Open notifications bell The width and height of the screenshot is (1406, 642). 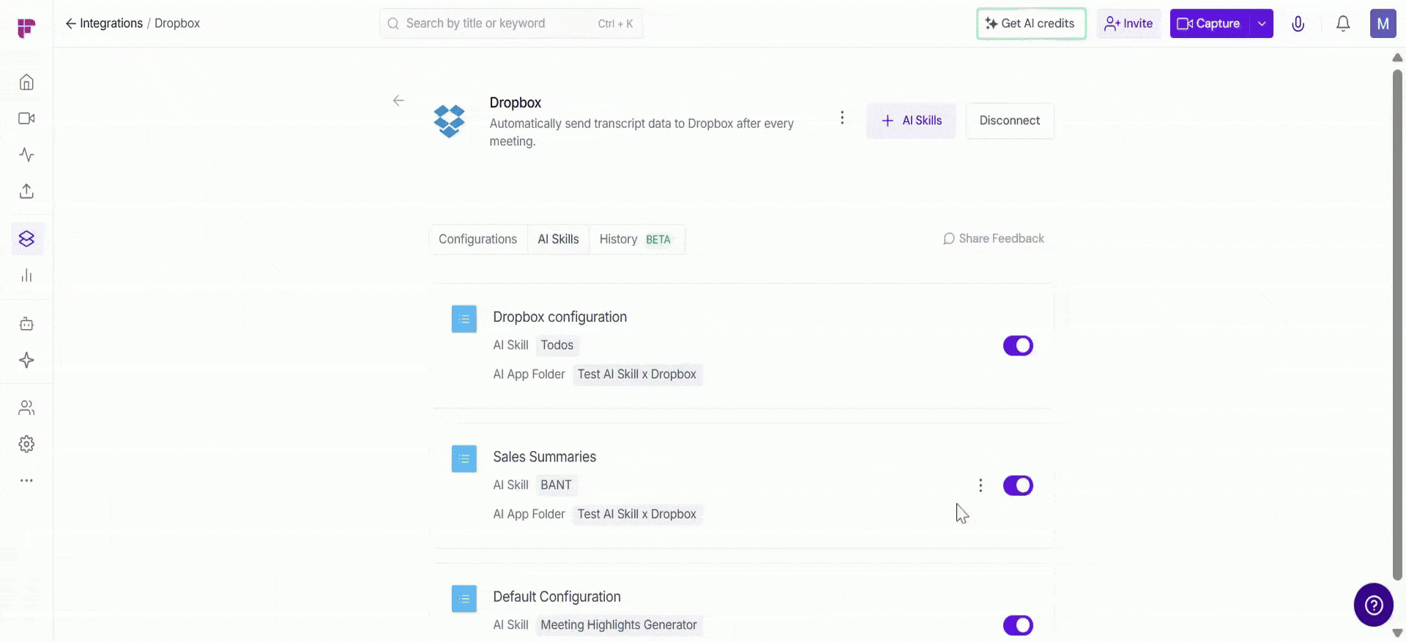tap(1343, 23)
